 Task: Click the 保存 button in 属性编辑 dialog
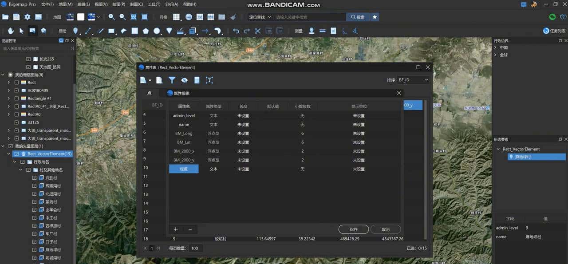pyautogui.click(x=353, y=229)
